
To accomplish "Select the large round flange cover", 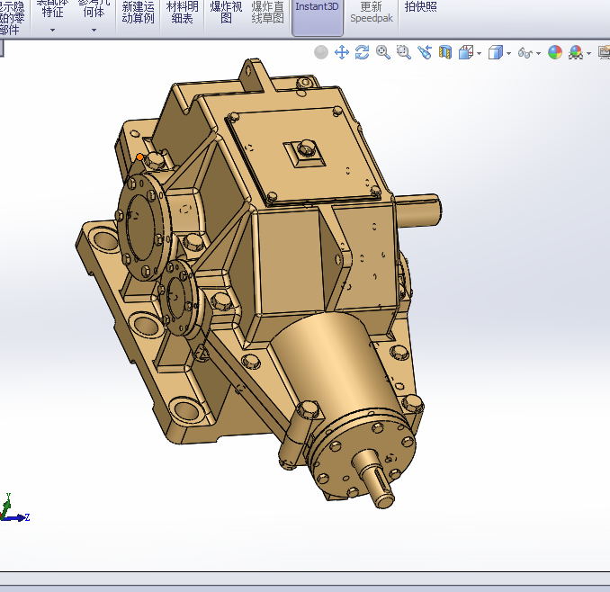I will click(142, 228).
